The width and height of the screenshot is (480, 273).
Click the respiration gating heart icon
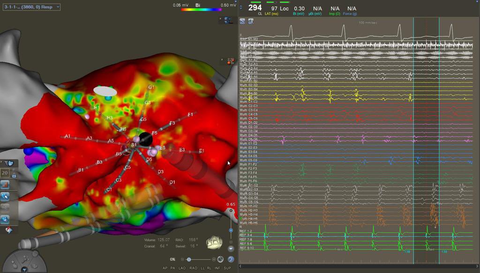[x=9, y=163]
